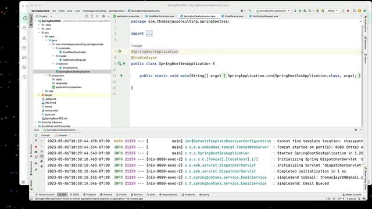Click the run gutter arrow beside the class declaration
The image size is (372, 209).
point(124,63)
